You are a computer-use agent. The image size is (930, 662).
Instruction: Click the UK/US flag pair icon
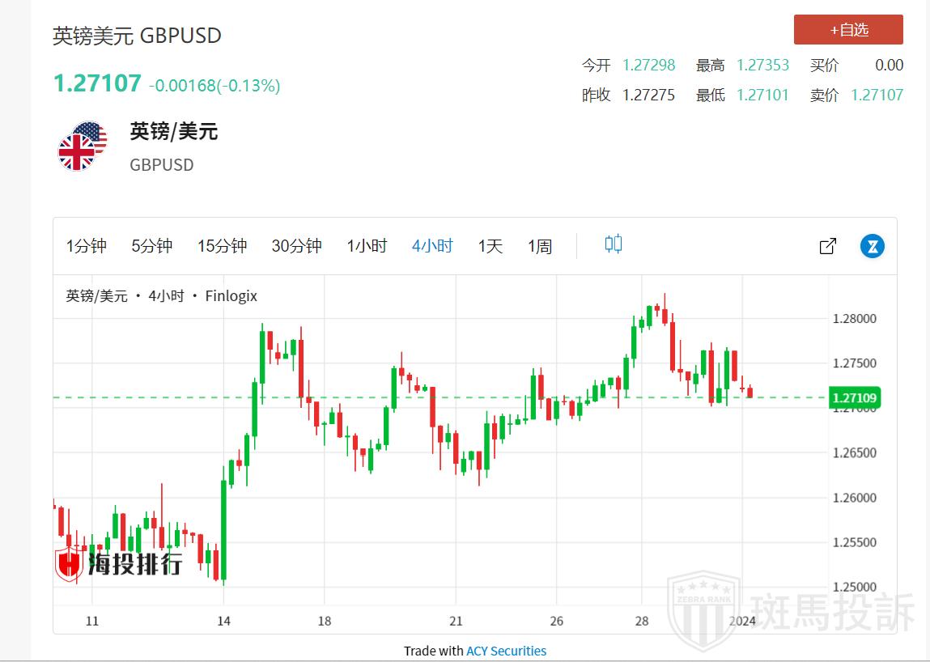pyautogui.click(x=83, y=146)
